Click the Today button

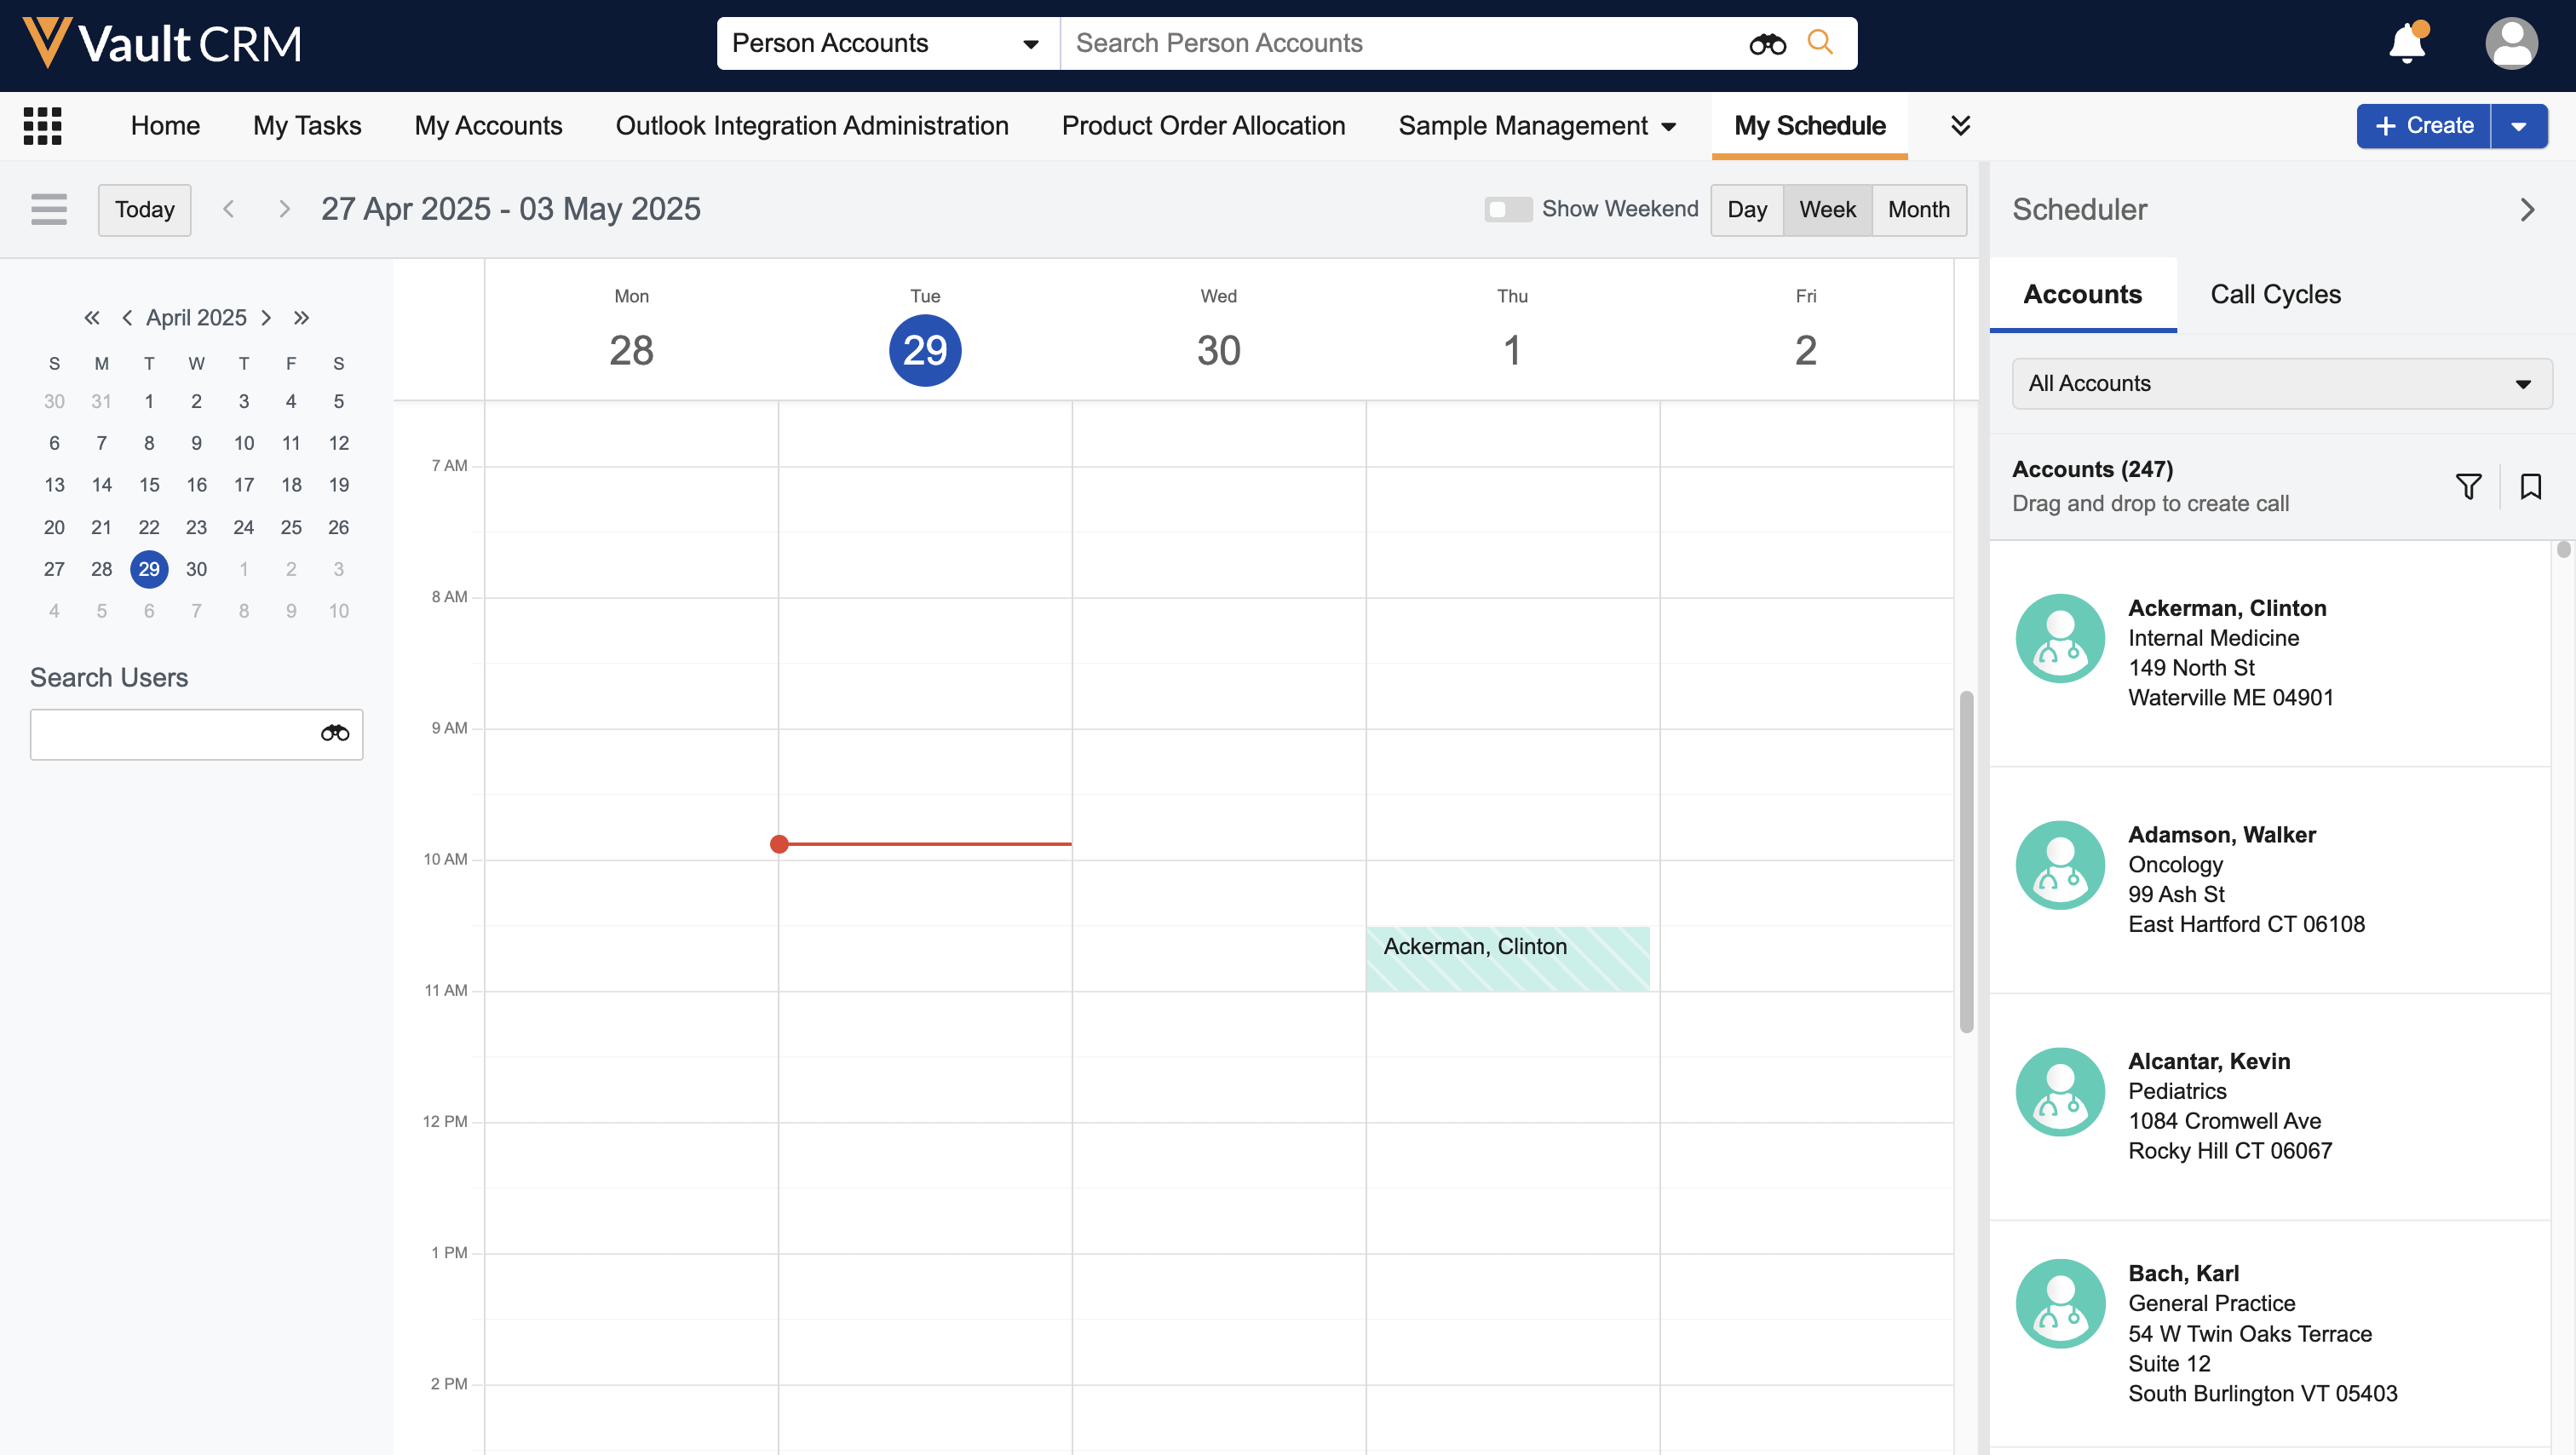(144, 209)
